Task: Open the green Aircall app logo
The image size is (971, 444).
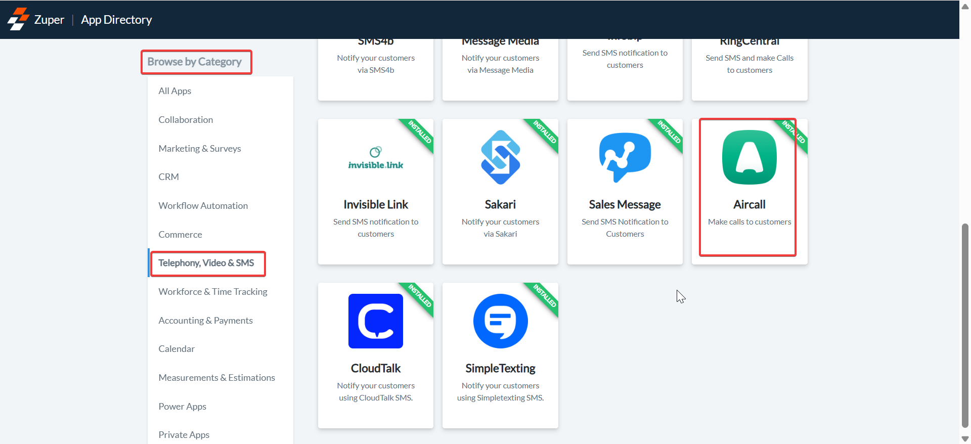Action: (x=749, y=157)
